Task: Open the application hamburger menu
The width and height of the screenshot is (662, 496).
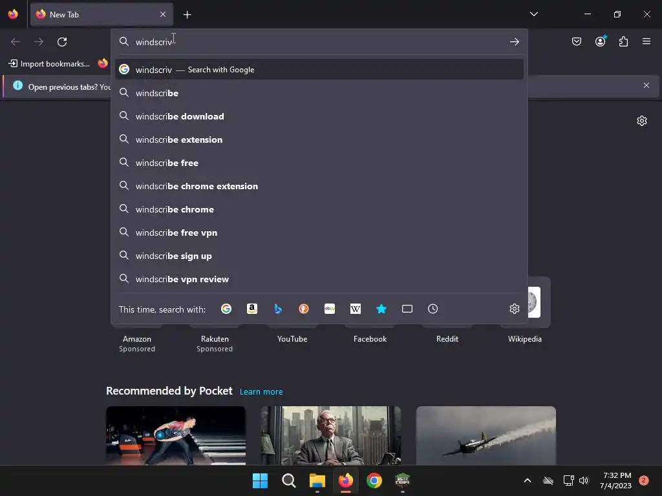Action: (x=646, y=41)
